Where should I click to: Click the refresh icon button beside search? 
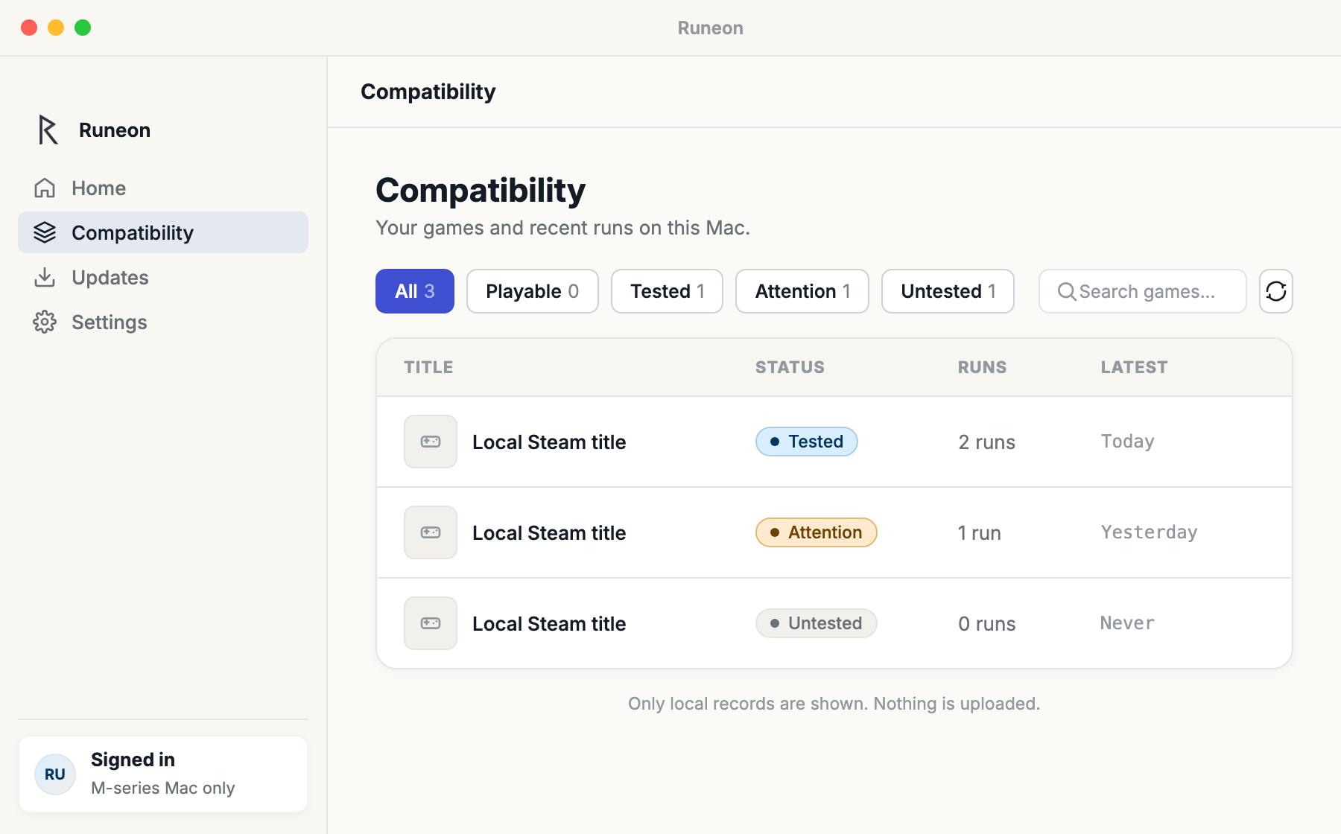tap(1276, 291)
